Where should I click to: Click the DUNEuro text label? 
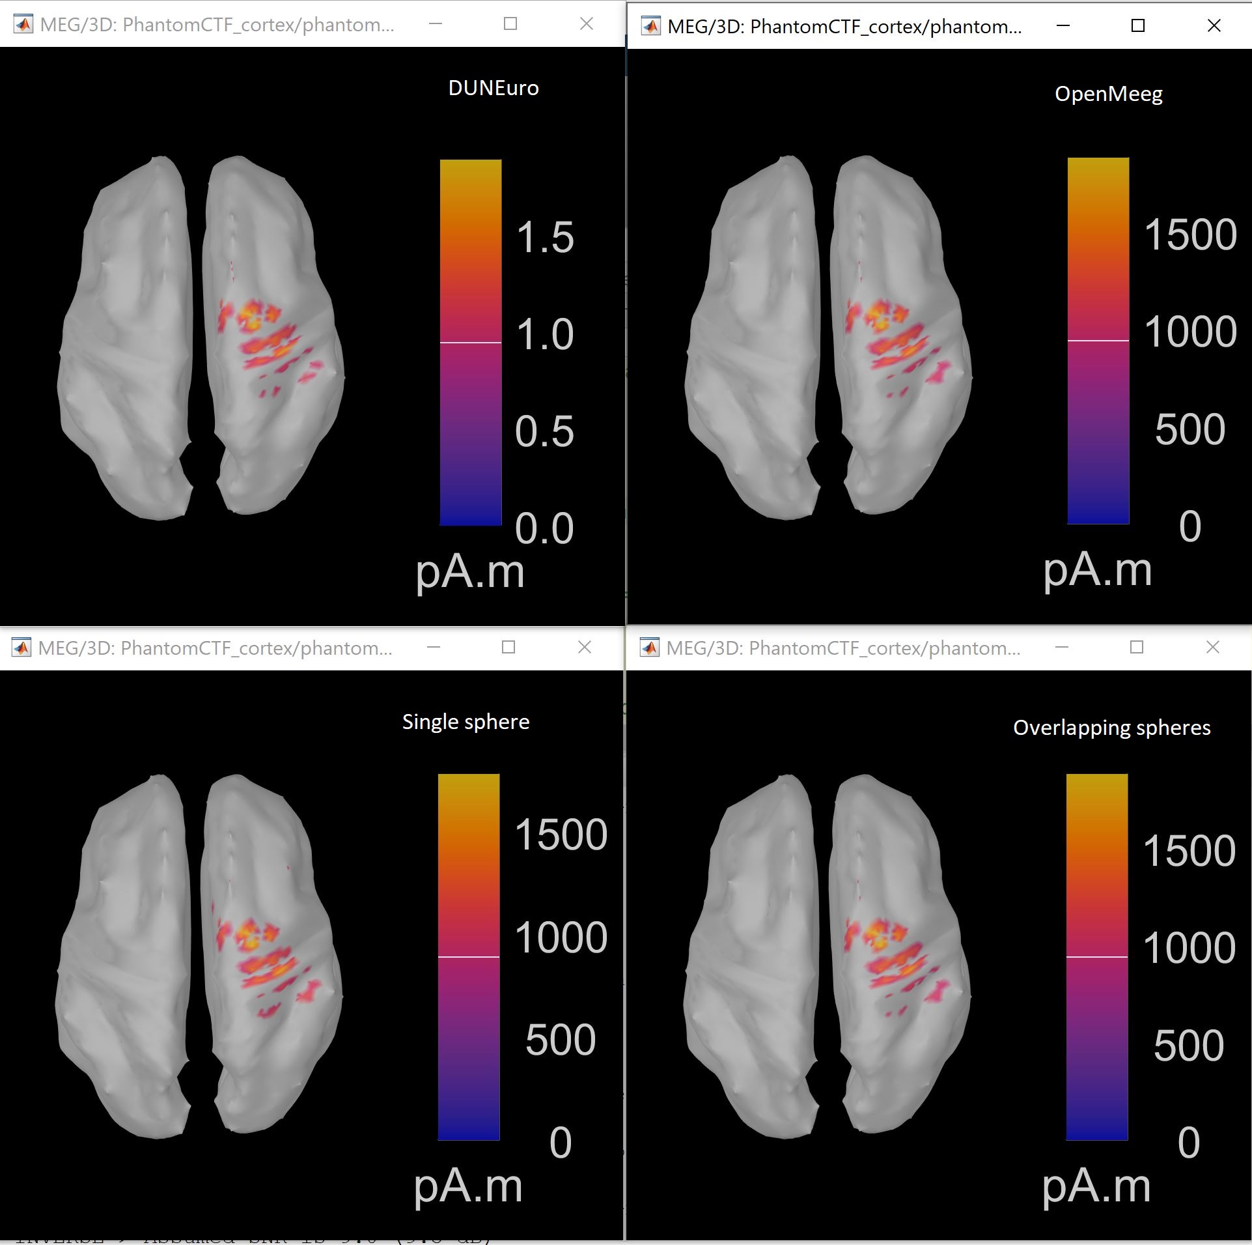click(x=494, y=88)
